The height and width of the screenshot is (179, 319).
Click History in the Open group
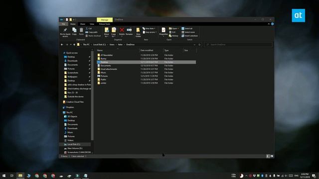173,36
